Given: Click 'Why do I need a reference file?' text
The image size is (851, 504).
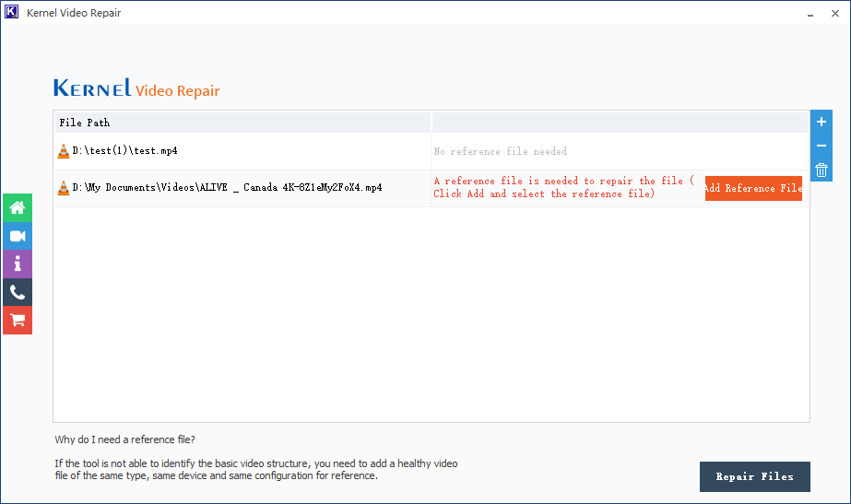Looking at the screenshot, I should pos(124,440).
